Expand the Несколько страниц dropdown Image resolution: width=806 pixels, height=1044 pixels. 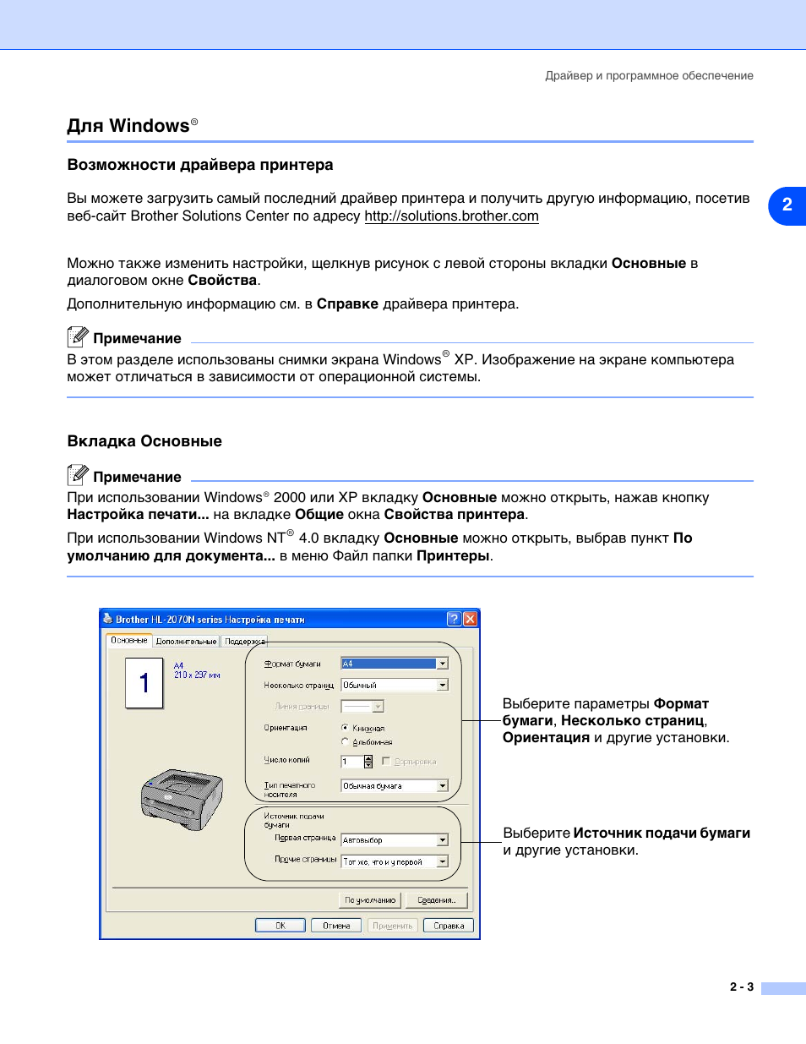tap(442, 685)
